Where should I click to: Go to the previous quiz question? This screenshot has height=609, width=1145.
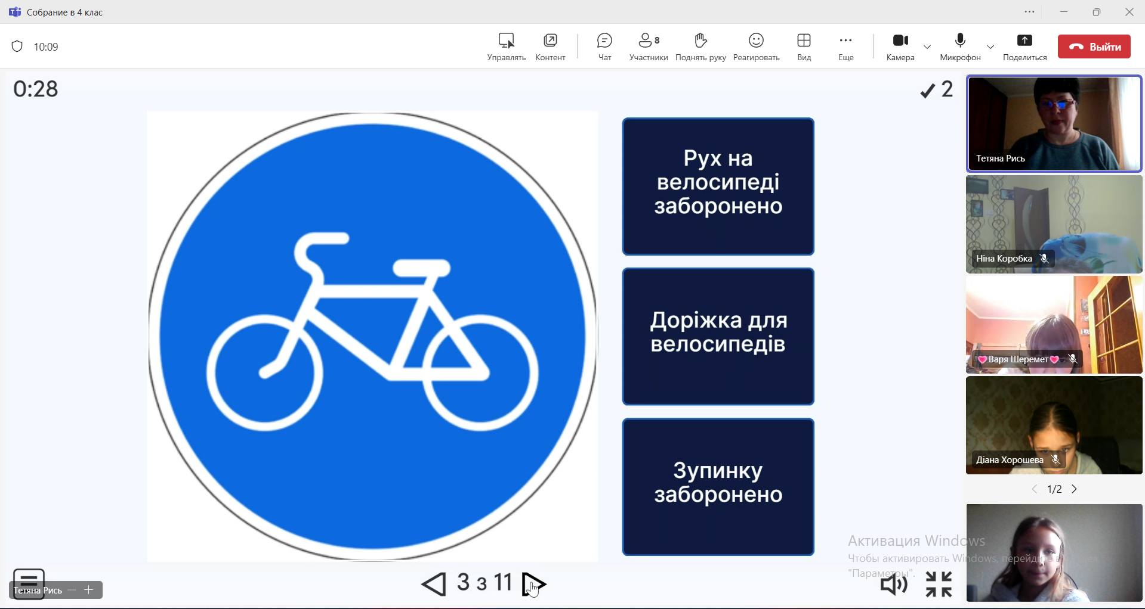point(434,584)
